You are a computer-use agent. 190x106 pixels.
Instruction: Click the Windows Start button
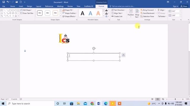tap(3, 103)
